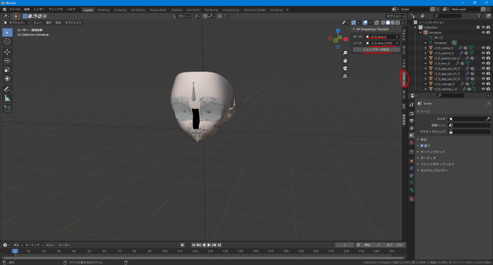
Task: Disable rendering for cf_O_eyeline_0 camera icon
Action: tap(488, 53)
